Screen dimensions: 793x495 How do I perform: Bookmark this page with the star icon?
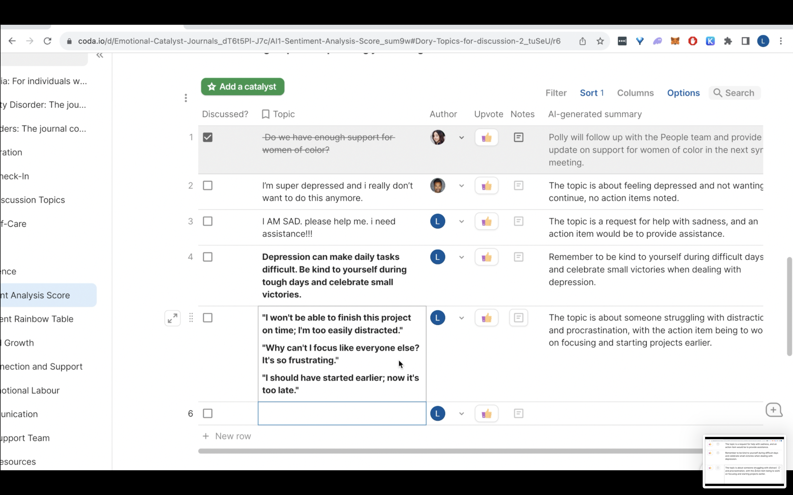click(600, 41)
